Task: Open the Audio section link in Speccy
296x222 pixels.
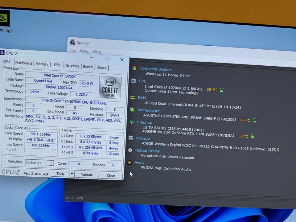Action: [x=139, y=162]
